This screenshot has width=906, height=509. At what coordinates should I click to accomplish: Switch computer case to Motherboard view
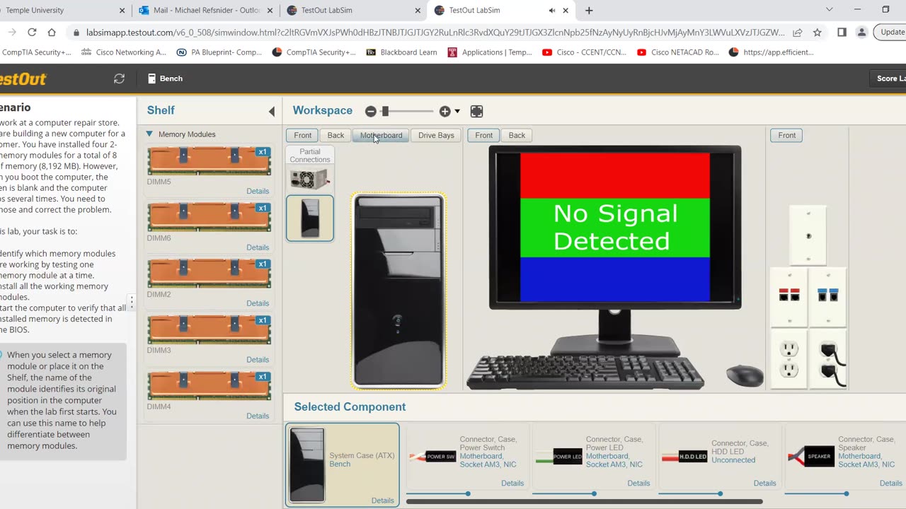point(381,135)
